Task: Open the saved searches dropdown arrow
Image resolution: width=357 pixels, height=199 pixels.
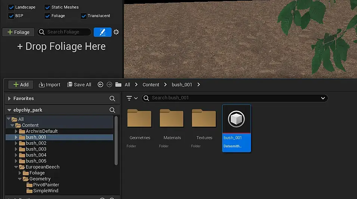Action: pos(323,98)
